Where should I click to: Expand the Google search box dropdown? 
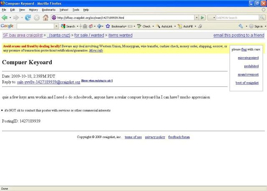click(x=56, y=26)
